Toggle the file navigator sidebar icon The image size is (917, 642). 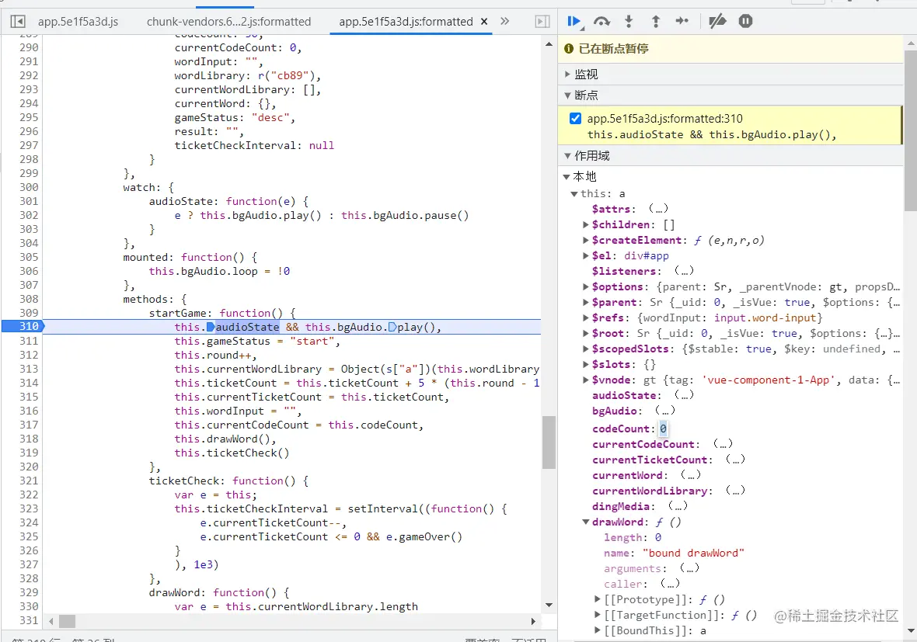[x=18, y=22]
